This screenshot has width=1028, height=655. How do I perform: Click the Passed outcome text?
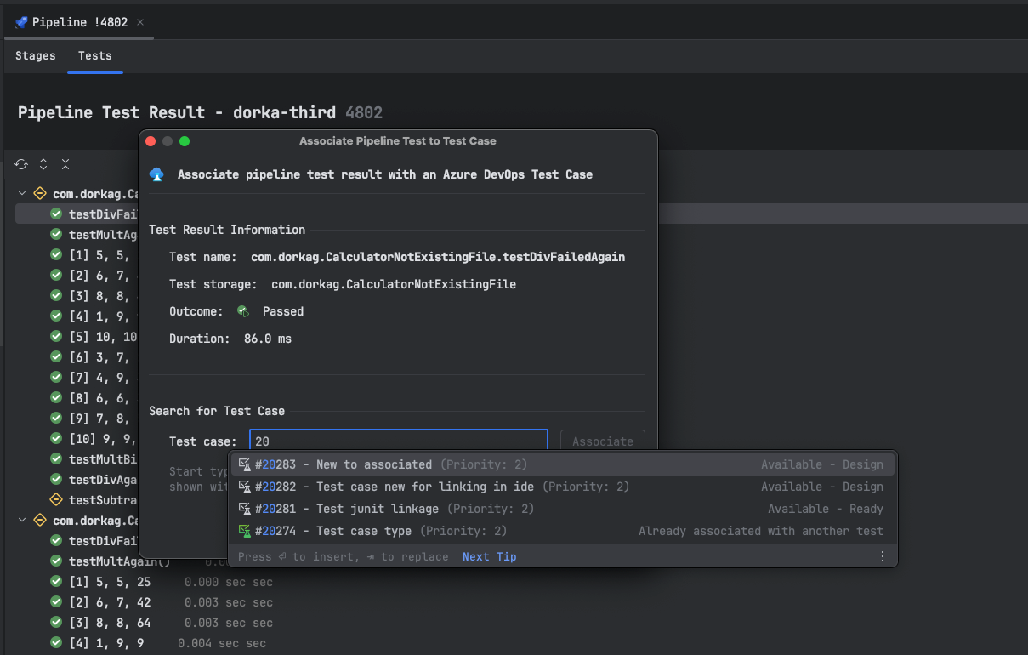283,311
